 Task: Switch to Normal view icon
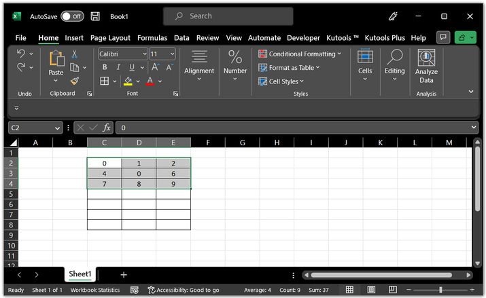coord(349,290)
